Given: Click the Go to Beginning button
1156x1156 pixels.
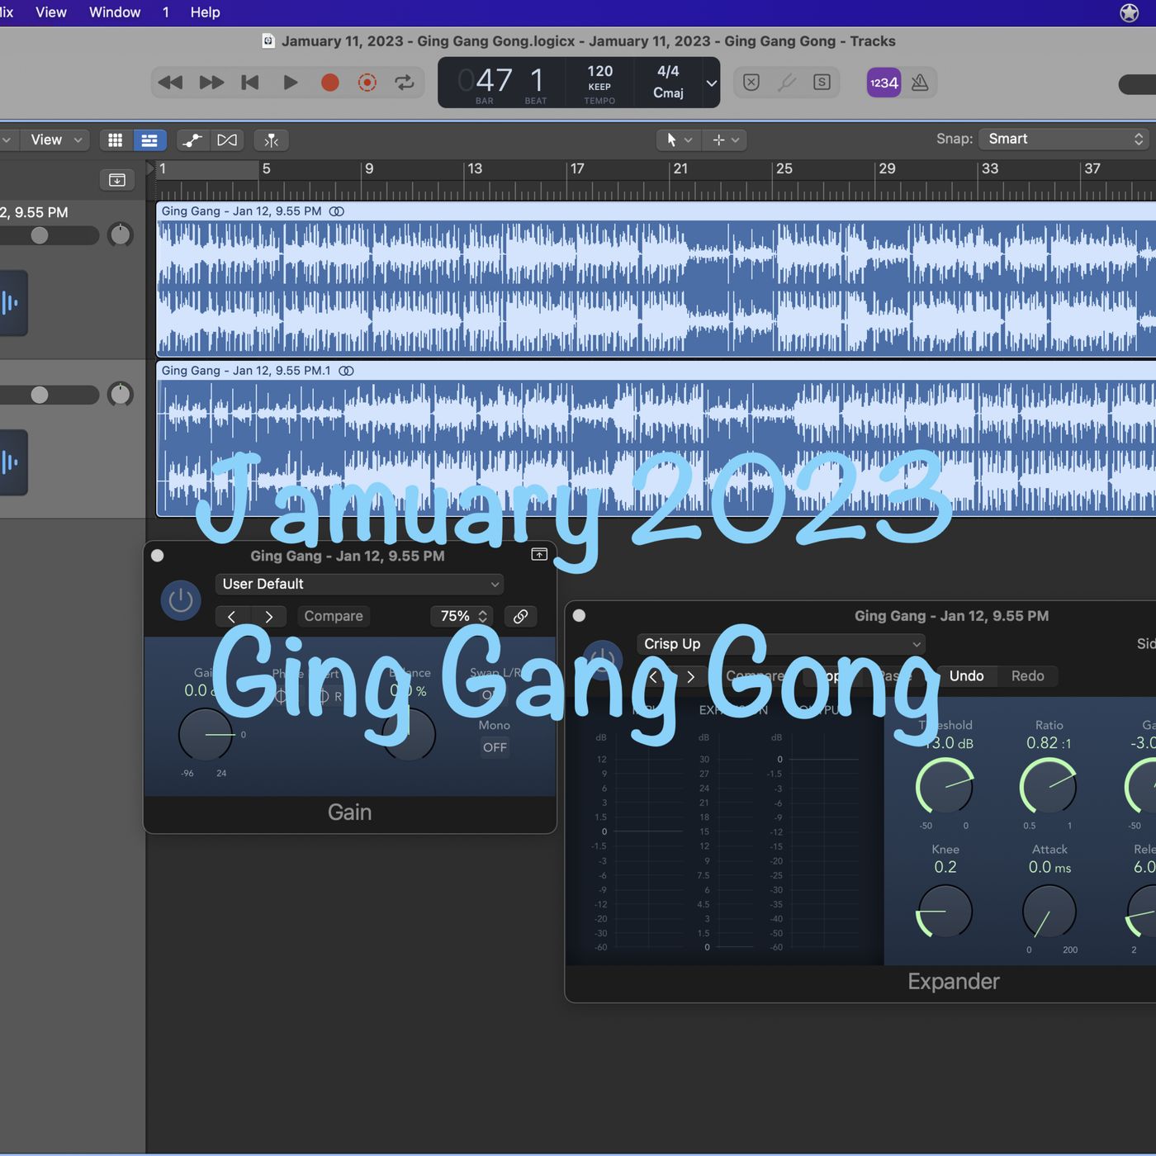Looking at the screenshot, I should click(x=249, y=83).
